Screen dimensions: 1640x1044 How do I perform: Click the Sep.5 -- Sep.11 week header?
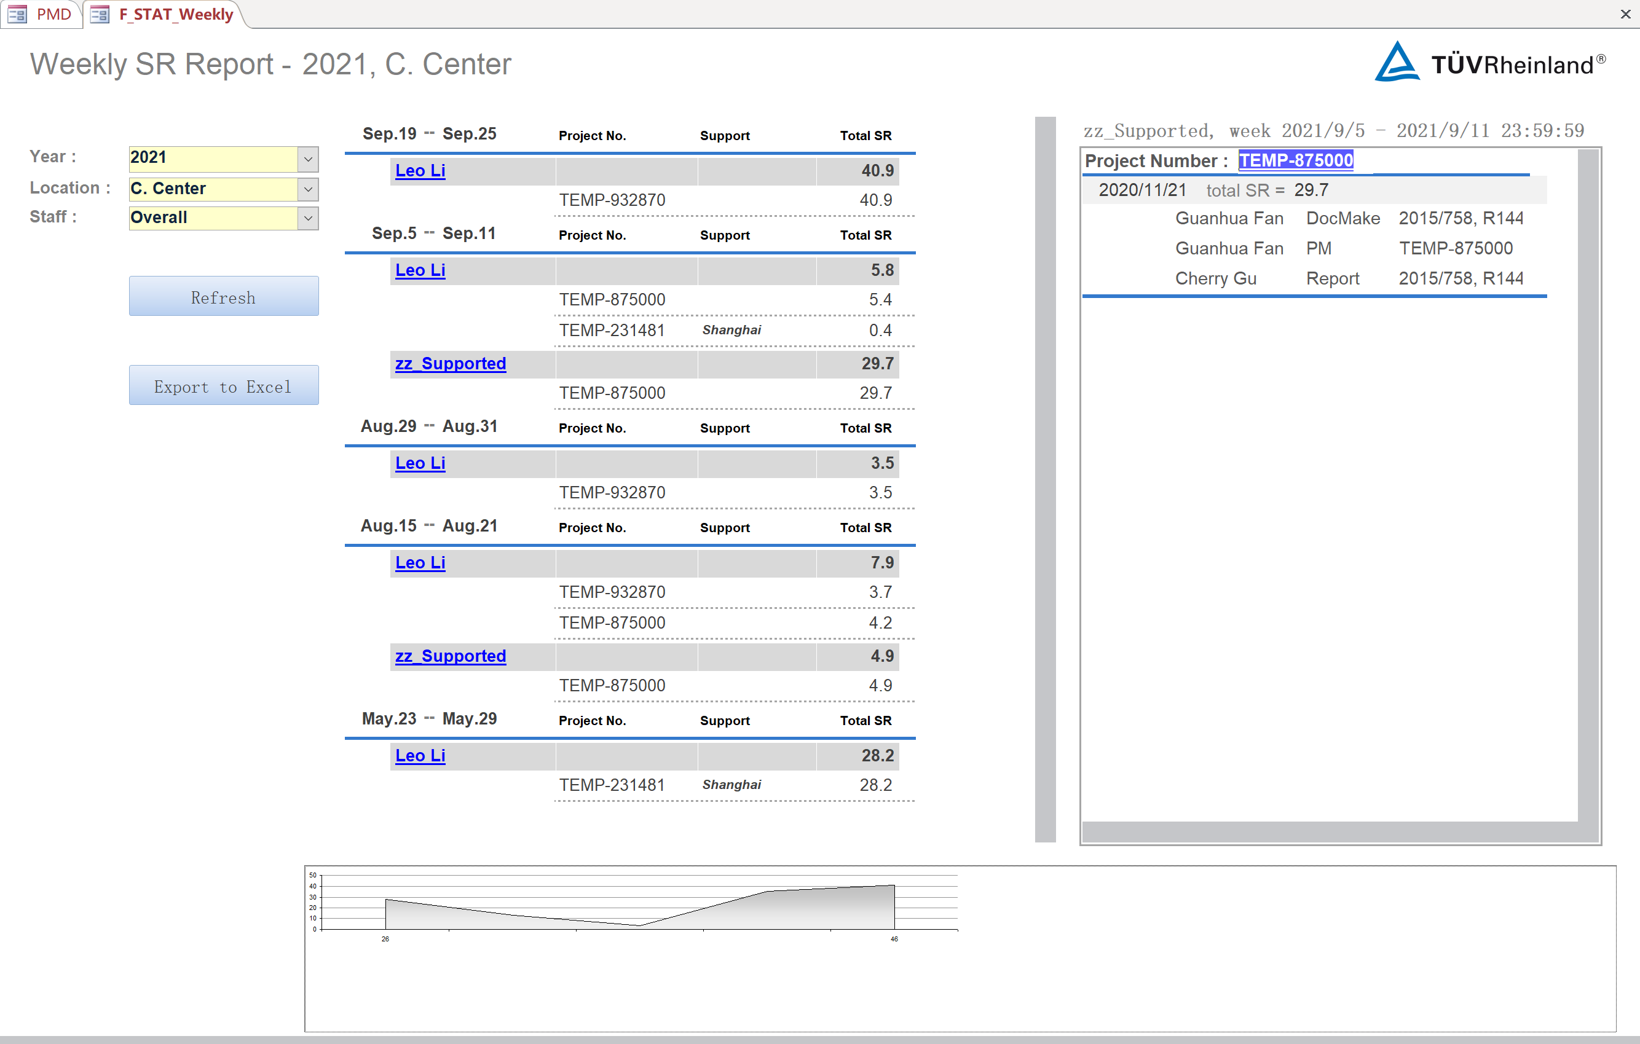point(433,234)
